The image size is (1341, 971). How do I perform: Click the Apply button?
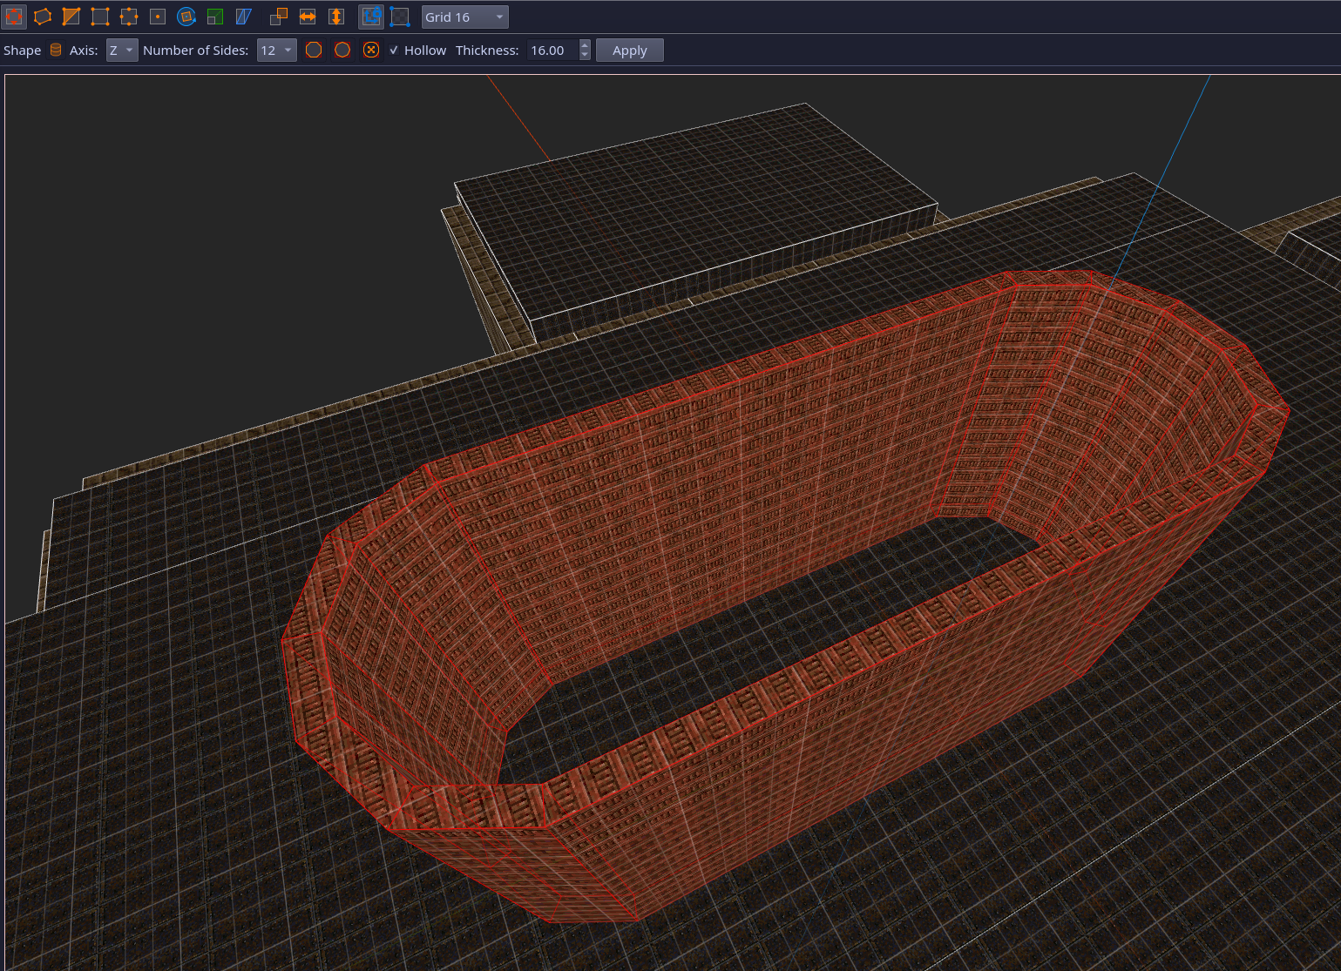pyautogui.click(x=629, y=51)
